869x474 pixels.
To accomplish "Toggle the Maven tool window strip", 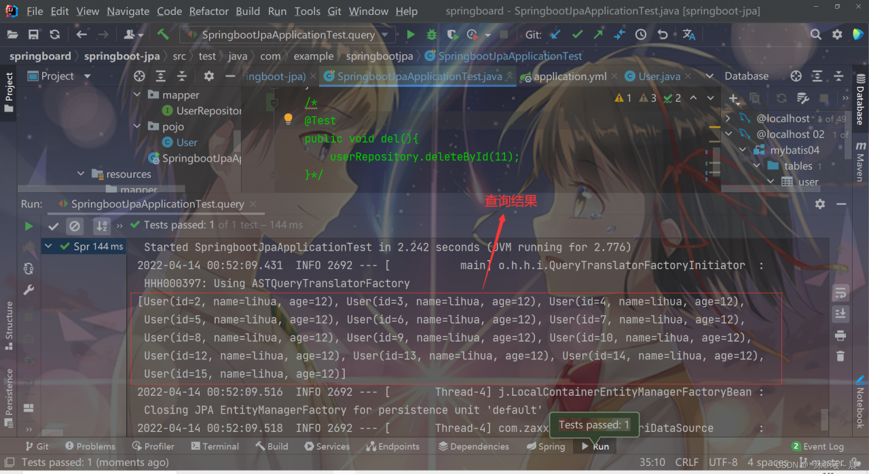I will click(x=860, y=162).
